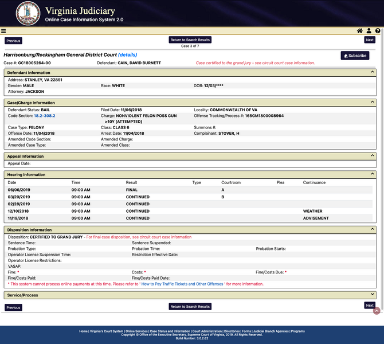
Task: Open How to Pay Traffic Tickets link
Action: (182, 284)
